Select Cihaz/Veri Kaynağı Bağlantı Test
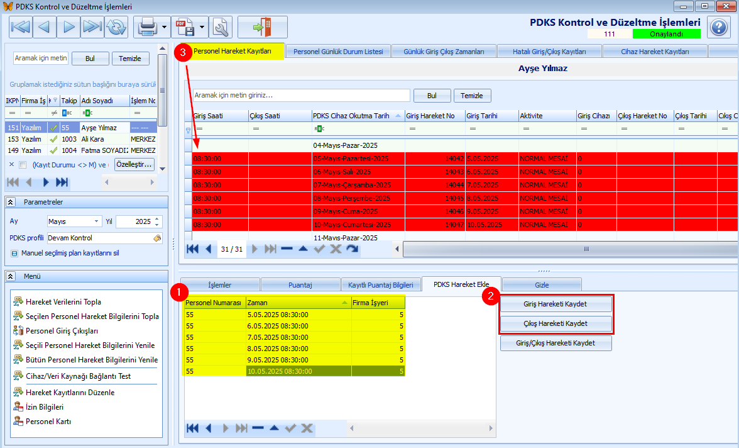739x448 pixels. point(78,376)
